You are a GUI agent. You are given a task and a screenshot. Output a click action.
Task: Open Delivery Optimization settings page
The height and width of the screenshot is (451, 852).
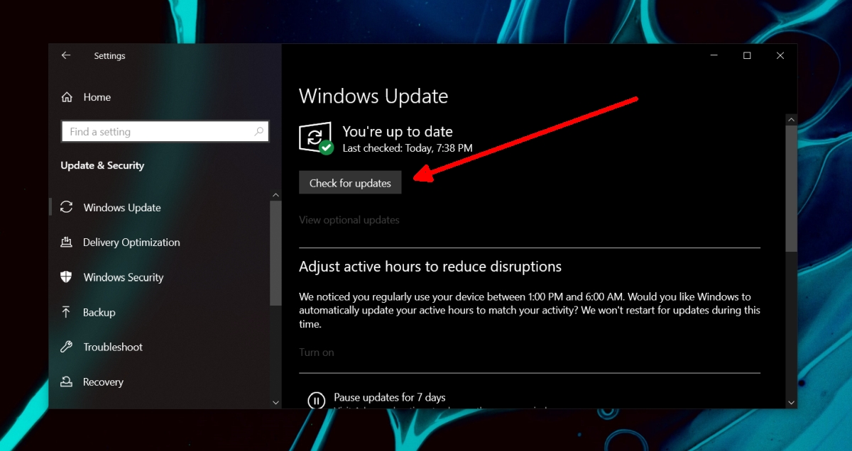(131, 242)
